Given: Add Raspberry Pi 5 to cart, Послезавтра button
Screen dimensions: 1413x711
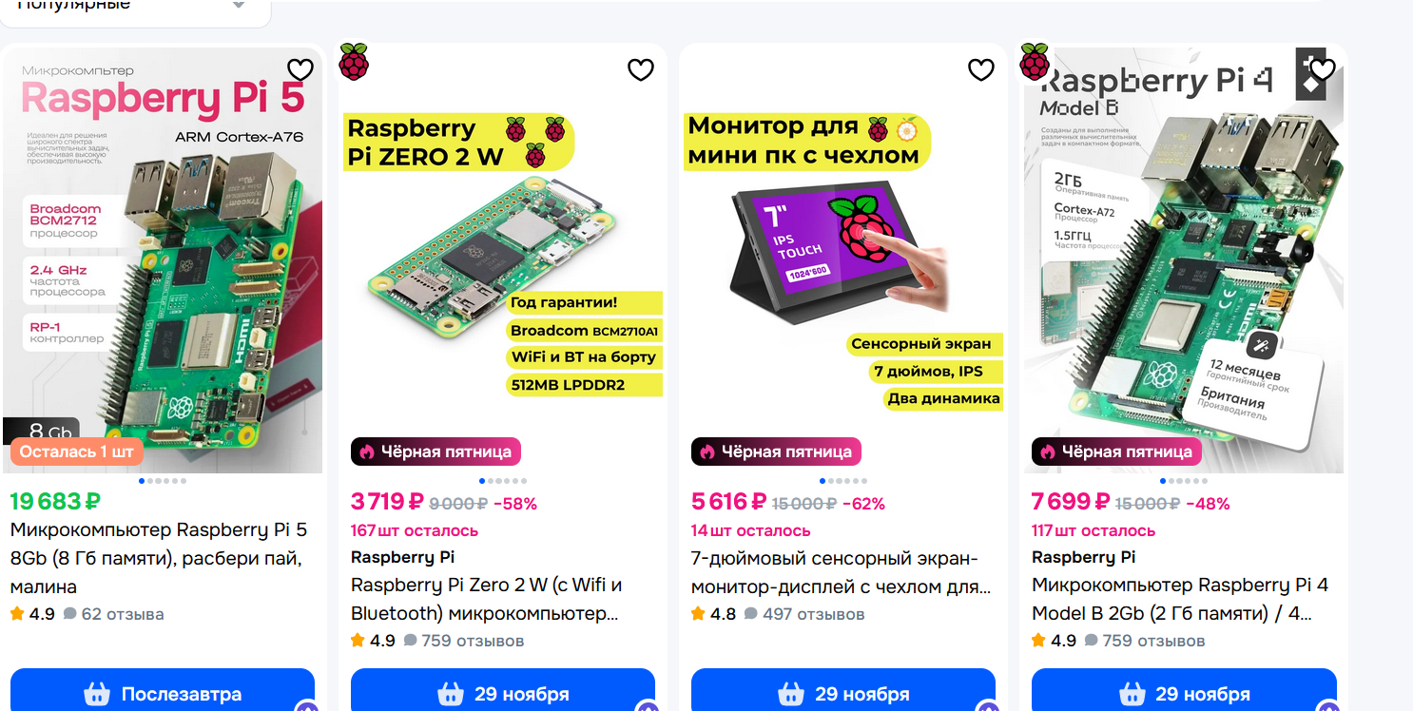Looking at the screenshot, I should [x=163, y=694].
